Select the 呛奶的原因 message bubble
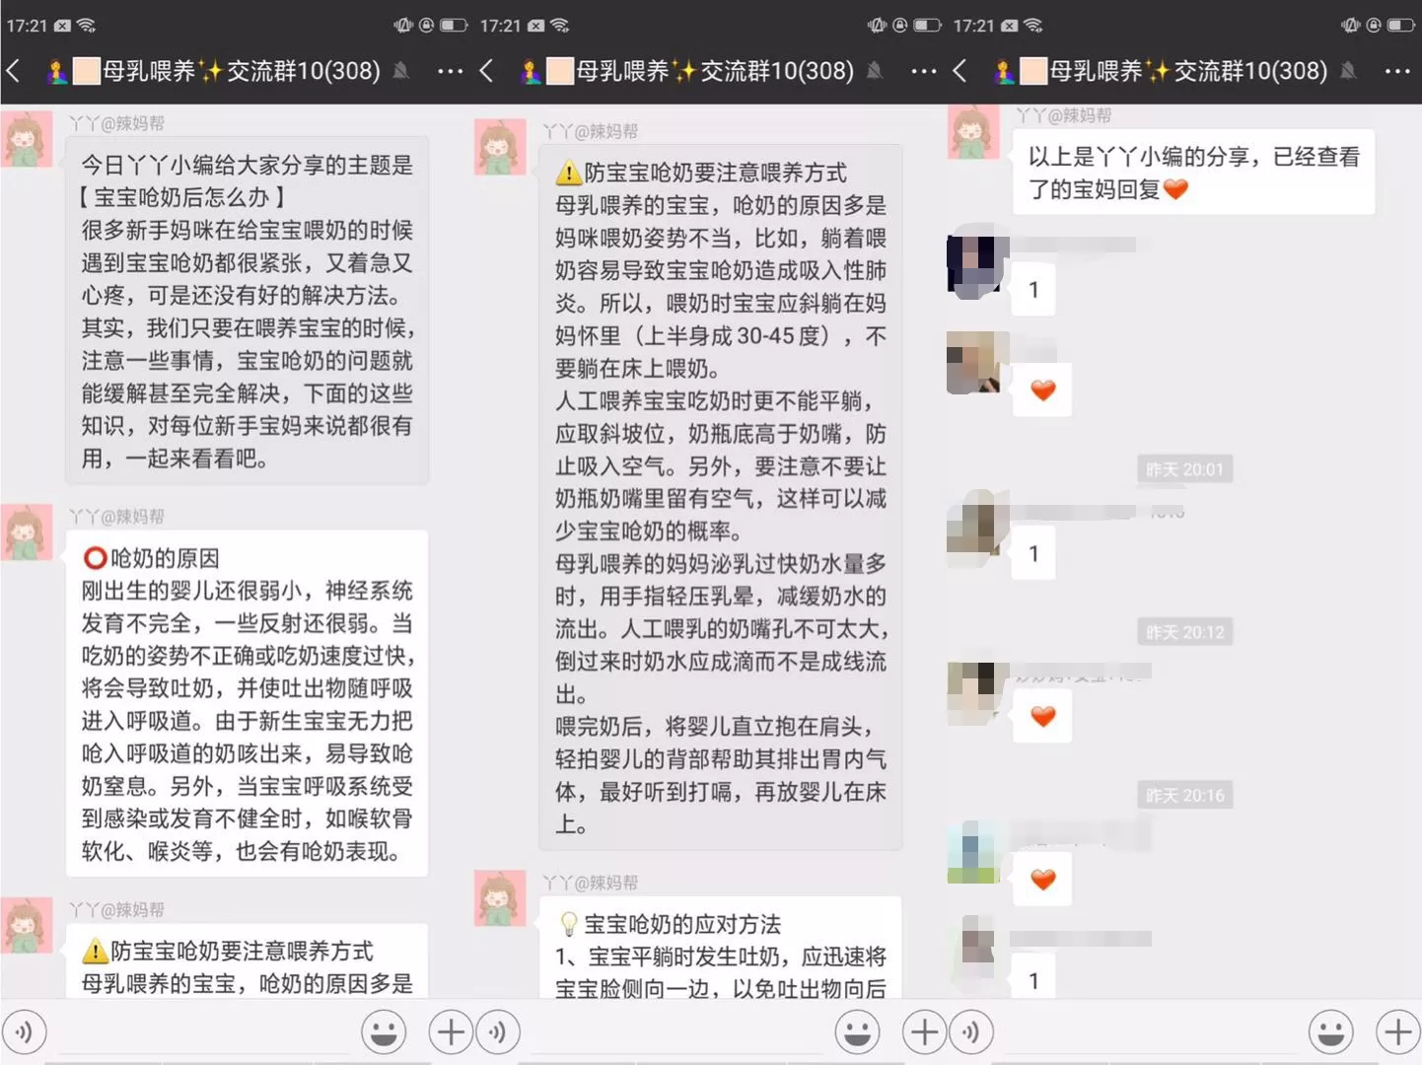 point(247,704)
